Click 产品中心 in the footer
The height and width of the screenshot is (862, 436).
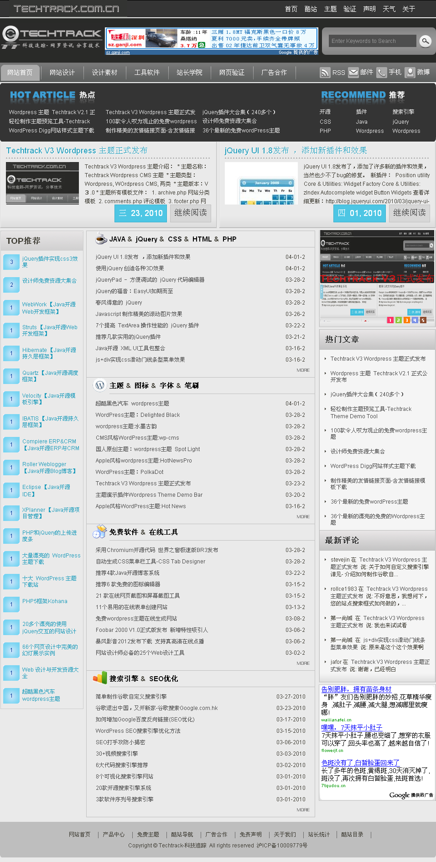(x=114, y=835)
